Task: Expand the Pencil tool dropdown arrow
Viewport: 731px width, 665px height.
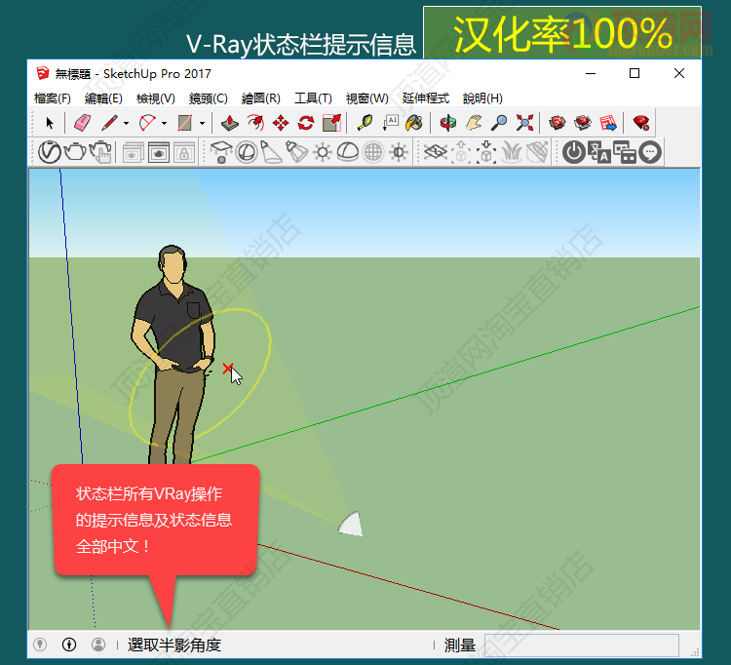Action: 126,124
